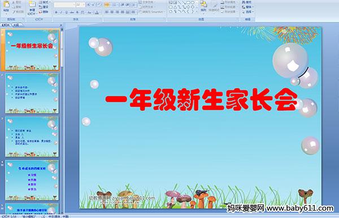The image size is (339, 218).
Task: Toggle Bold formatting
Action: (56, 12)
